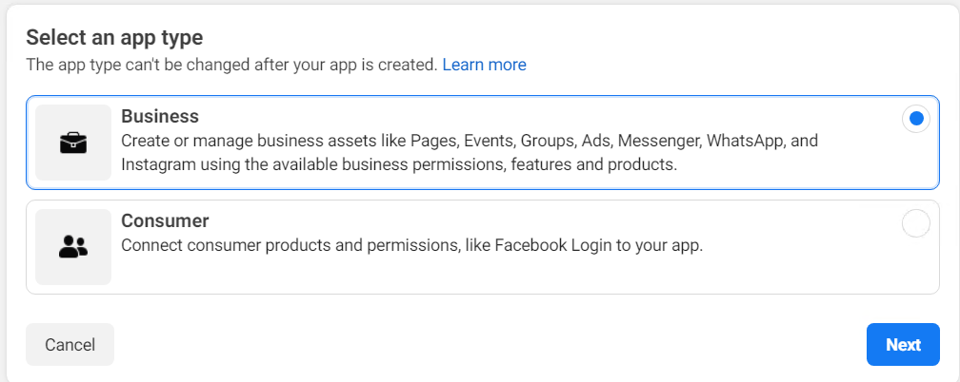Click the word Events in the Business description
The width and height of the screenshot is (960, 382).
pyautogui.click(x=490, y=141)
